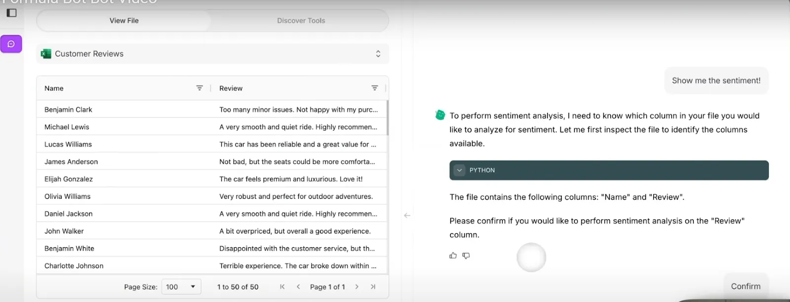Select the Benjamin Clark row
Screen dimensions: 790x302
point(211,110)
